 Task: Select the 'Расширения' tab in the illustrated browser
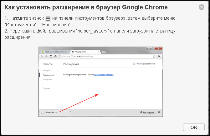click(85, 52)
